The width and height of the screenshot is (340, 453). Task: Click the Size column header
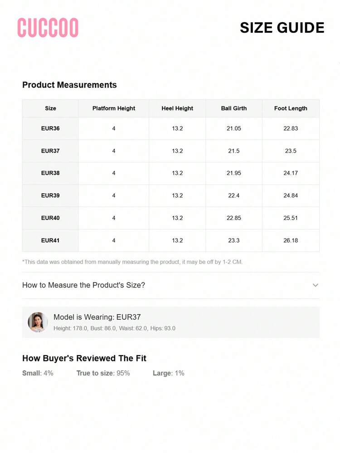[50, 108]
